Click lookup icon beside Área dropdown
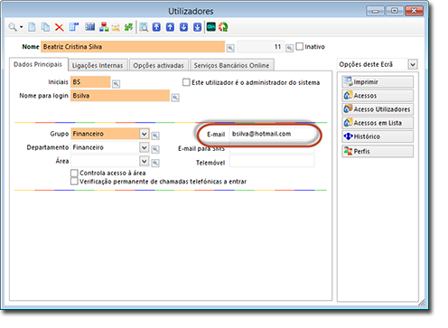 pyautogui.click(x=155, y=163)
